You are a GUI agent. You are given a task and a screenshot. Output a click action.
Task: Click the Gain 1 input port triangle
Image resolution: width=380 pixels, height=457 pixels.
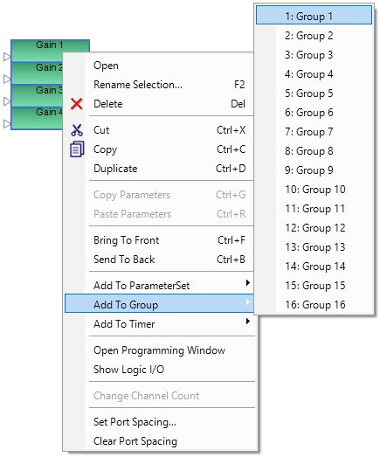tap(7, 57)
